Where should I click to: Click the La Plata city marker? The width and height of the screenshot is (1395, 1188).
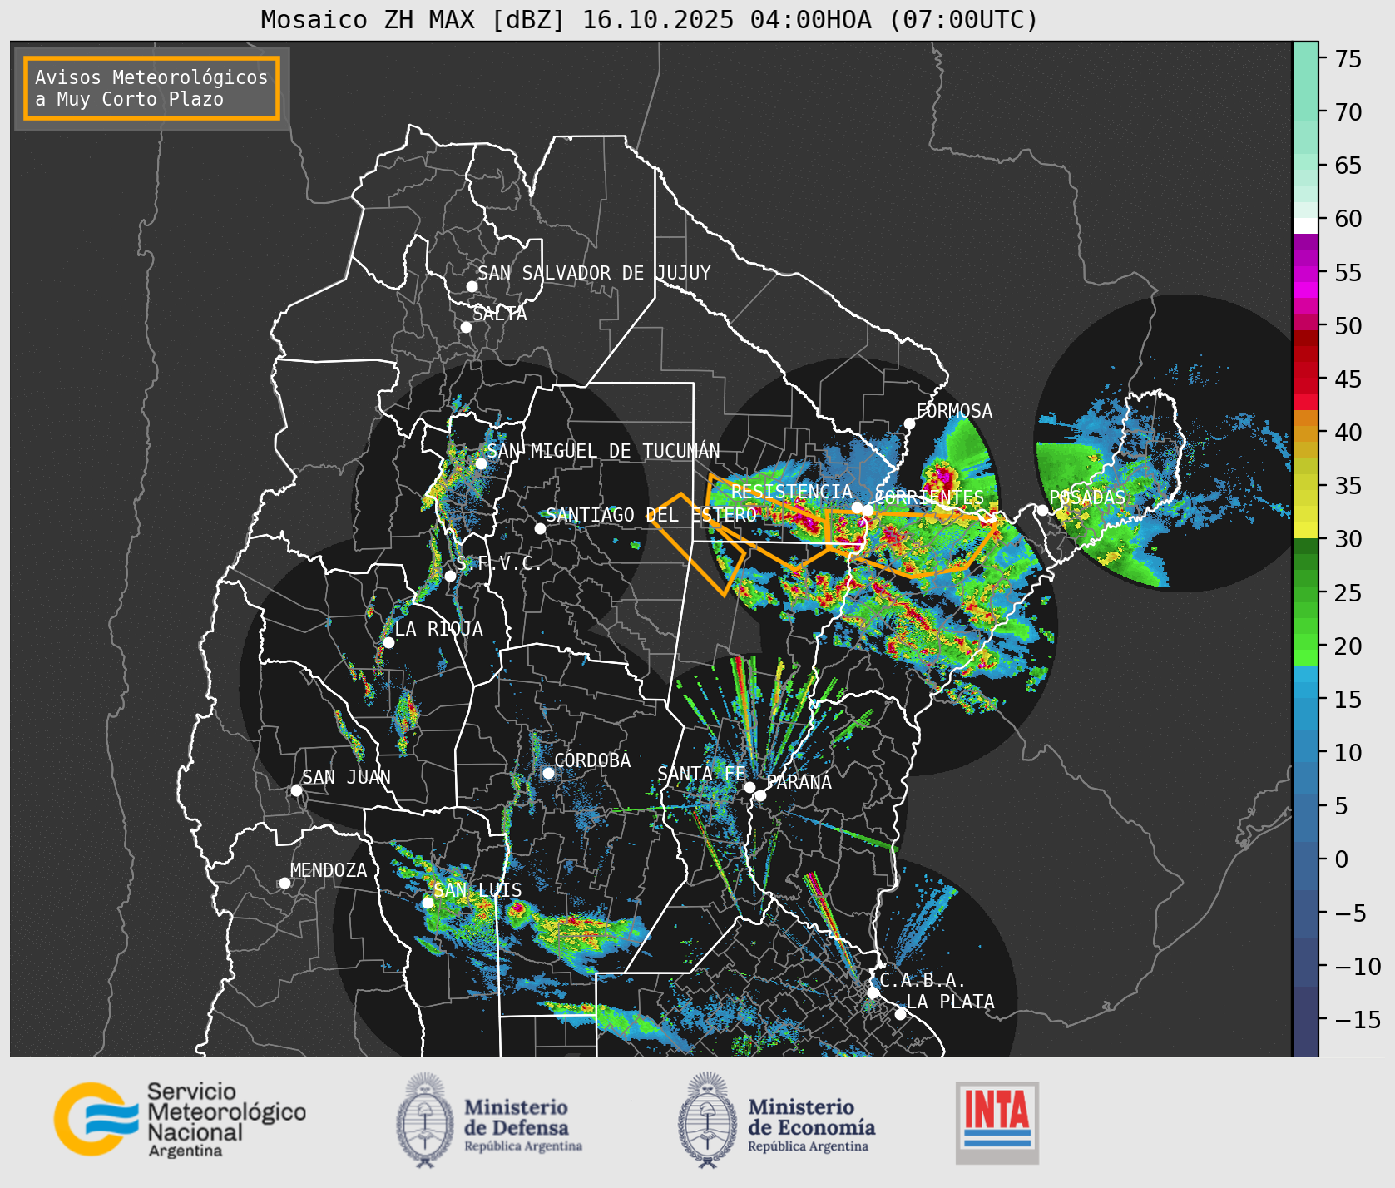(x=900, y=1014)
